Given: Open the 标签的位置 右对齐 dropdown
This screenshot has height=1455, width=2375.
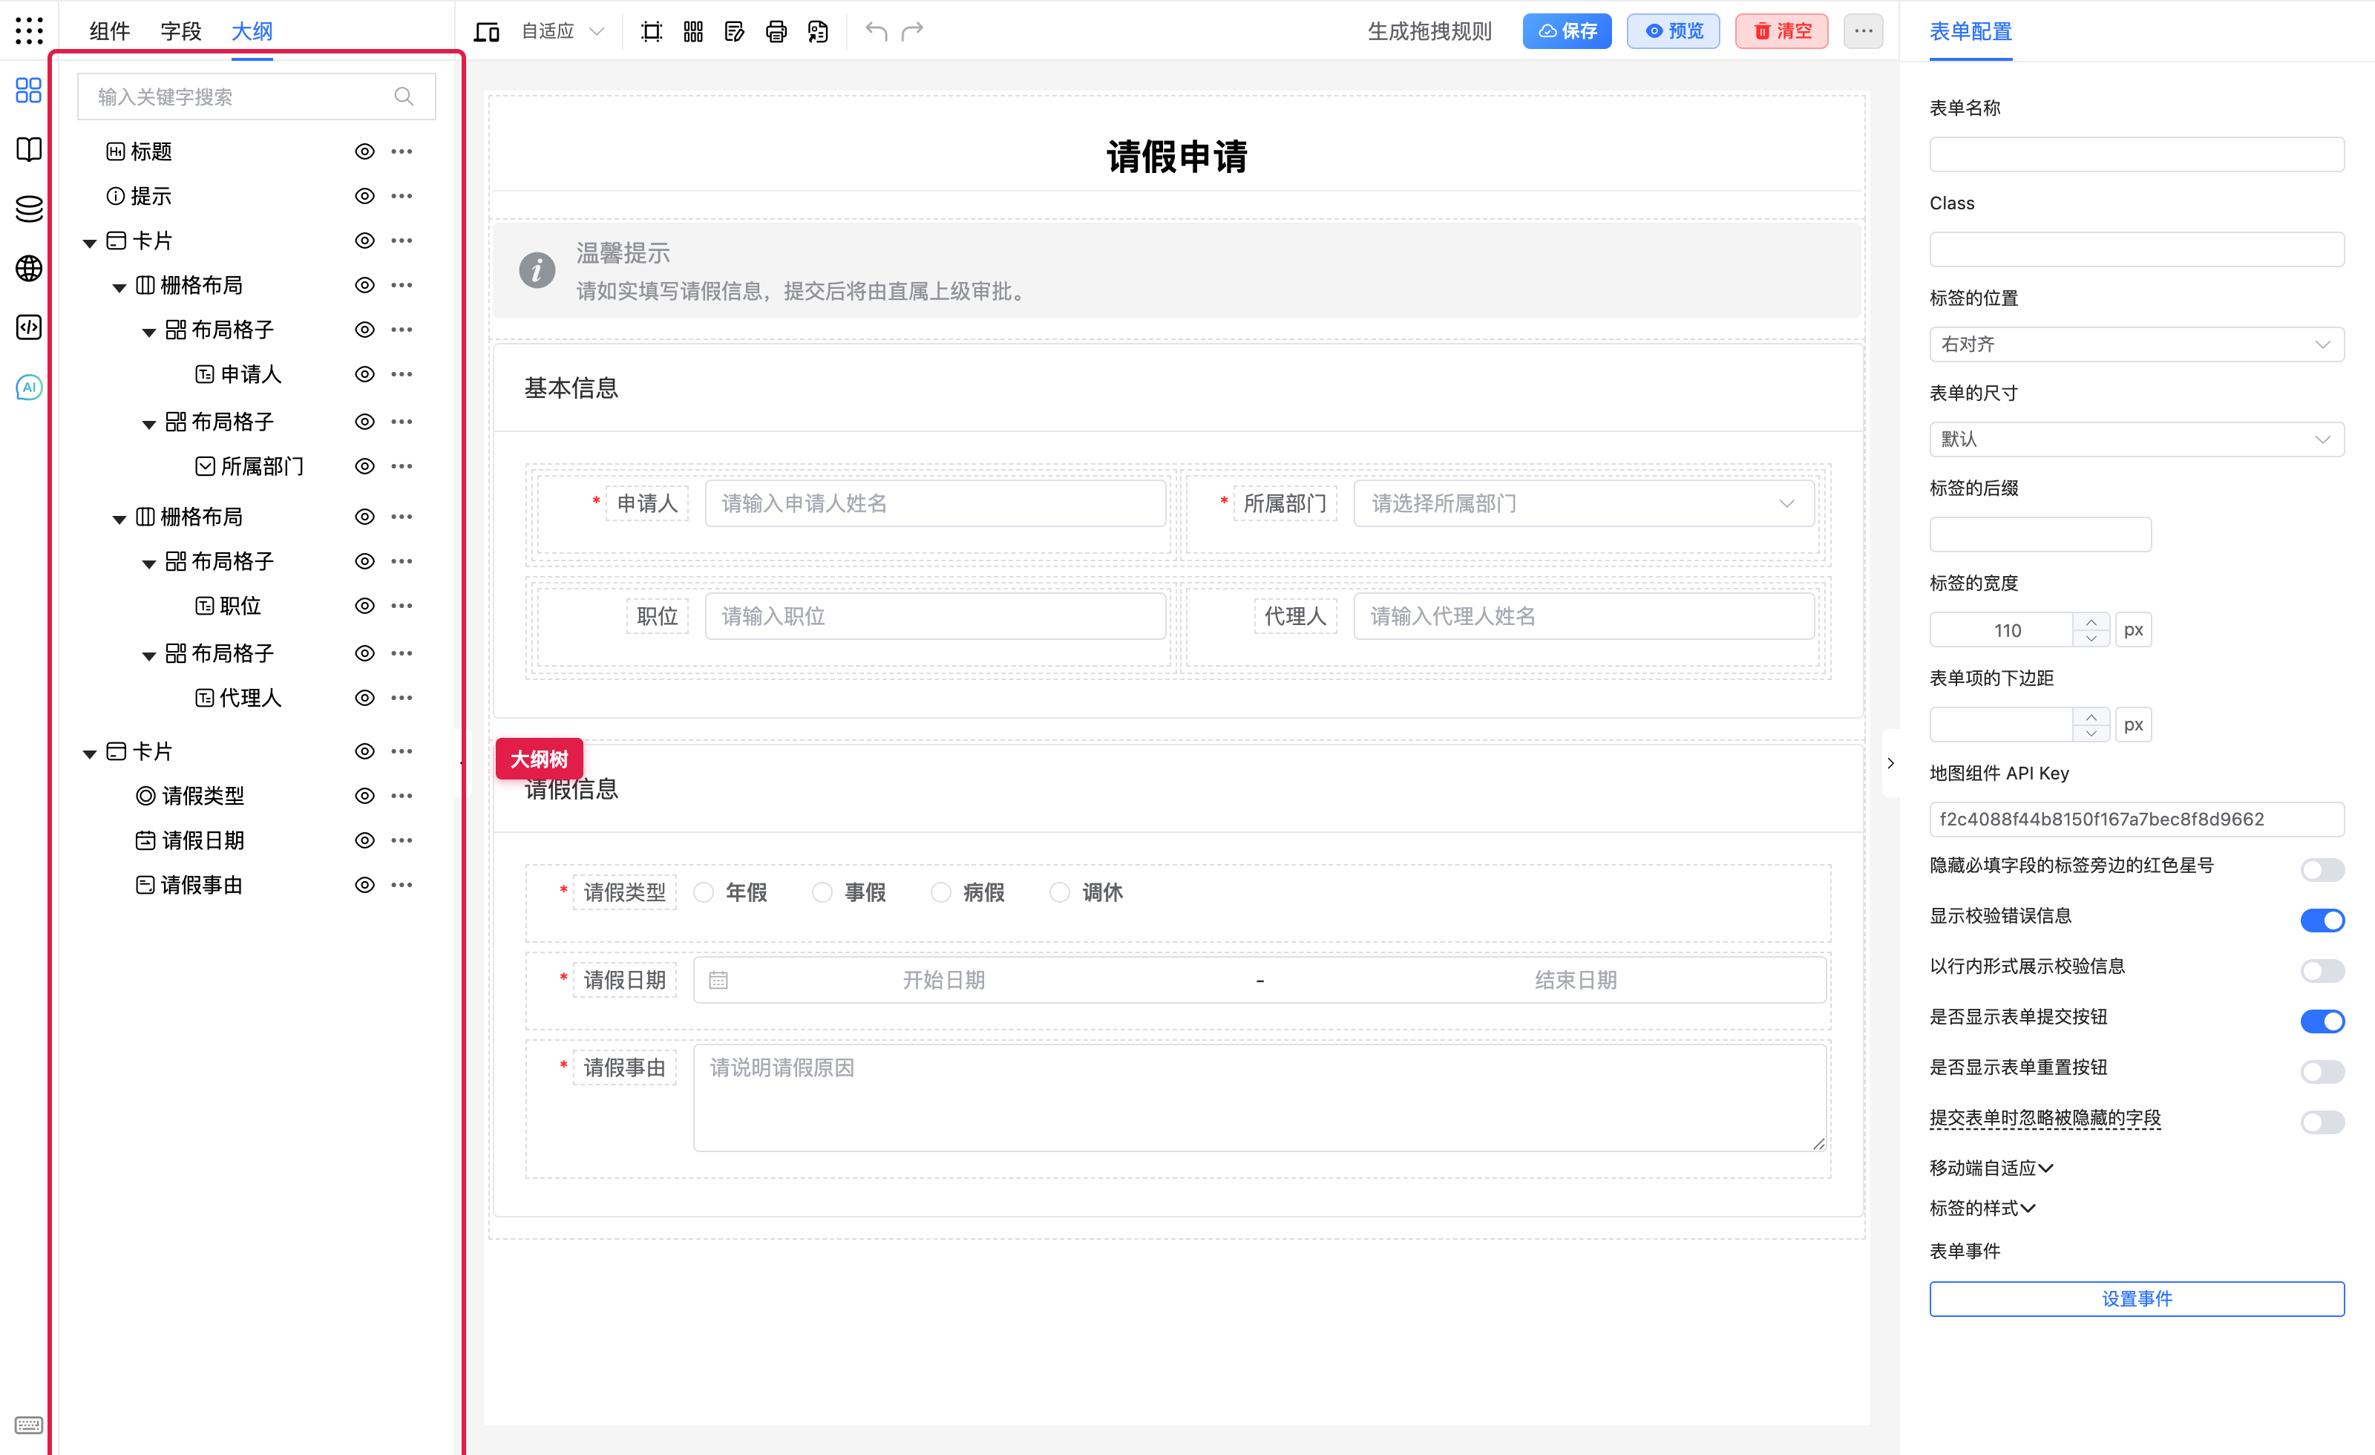Looking at the screenshot, I should coord(2136,344).
